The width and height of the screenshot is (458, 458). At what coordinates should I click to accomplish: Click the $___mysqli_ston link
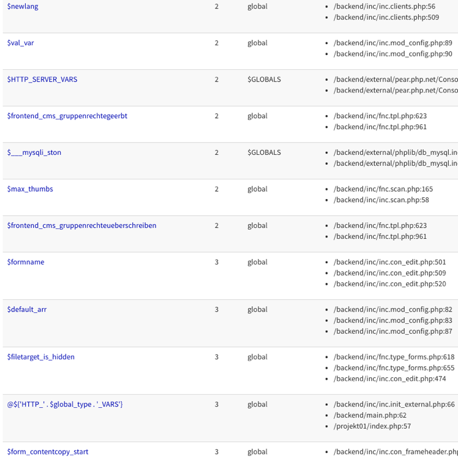(34, 152)
